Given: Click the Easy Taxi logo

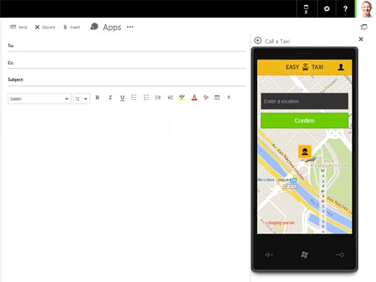Looking at the screenshot, I should click(x=305, y=67).
